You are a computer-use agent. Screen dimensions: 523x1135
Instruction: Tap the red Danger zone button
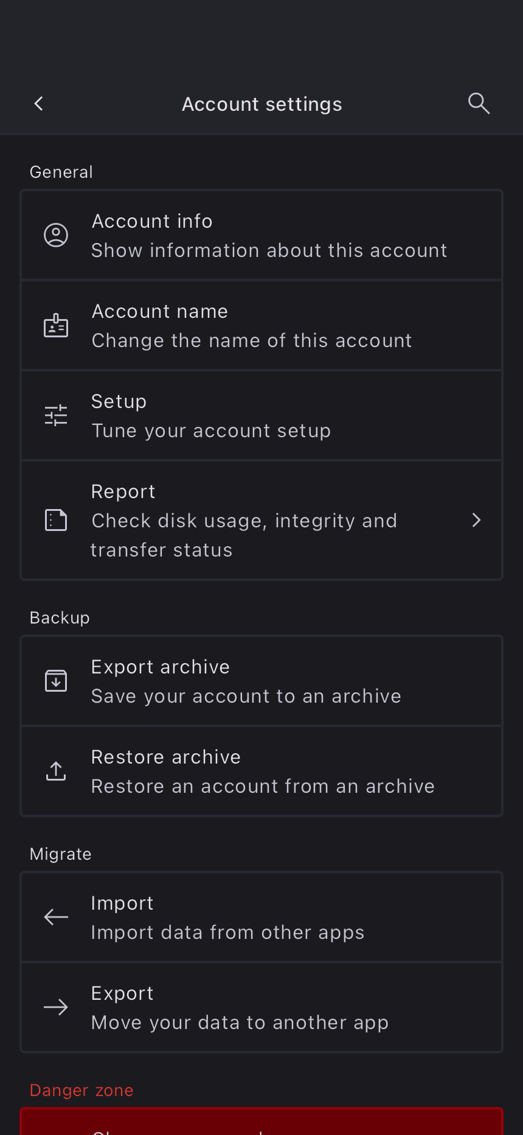point(261,1122)
